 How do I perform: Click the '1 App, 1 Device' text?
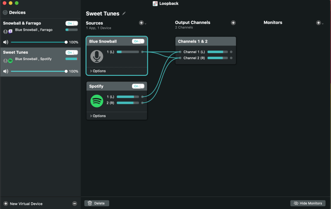tap(98, 28)
